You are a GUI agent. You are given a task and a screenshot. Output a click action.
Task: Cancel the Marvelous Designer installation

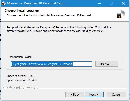coord(116,95)
